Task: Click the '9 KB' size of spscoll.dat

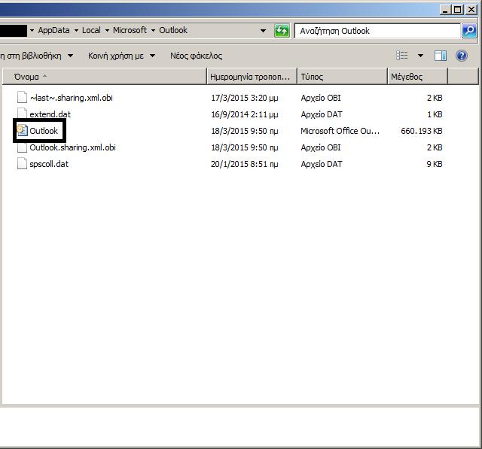Action: coord(435,164)
